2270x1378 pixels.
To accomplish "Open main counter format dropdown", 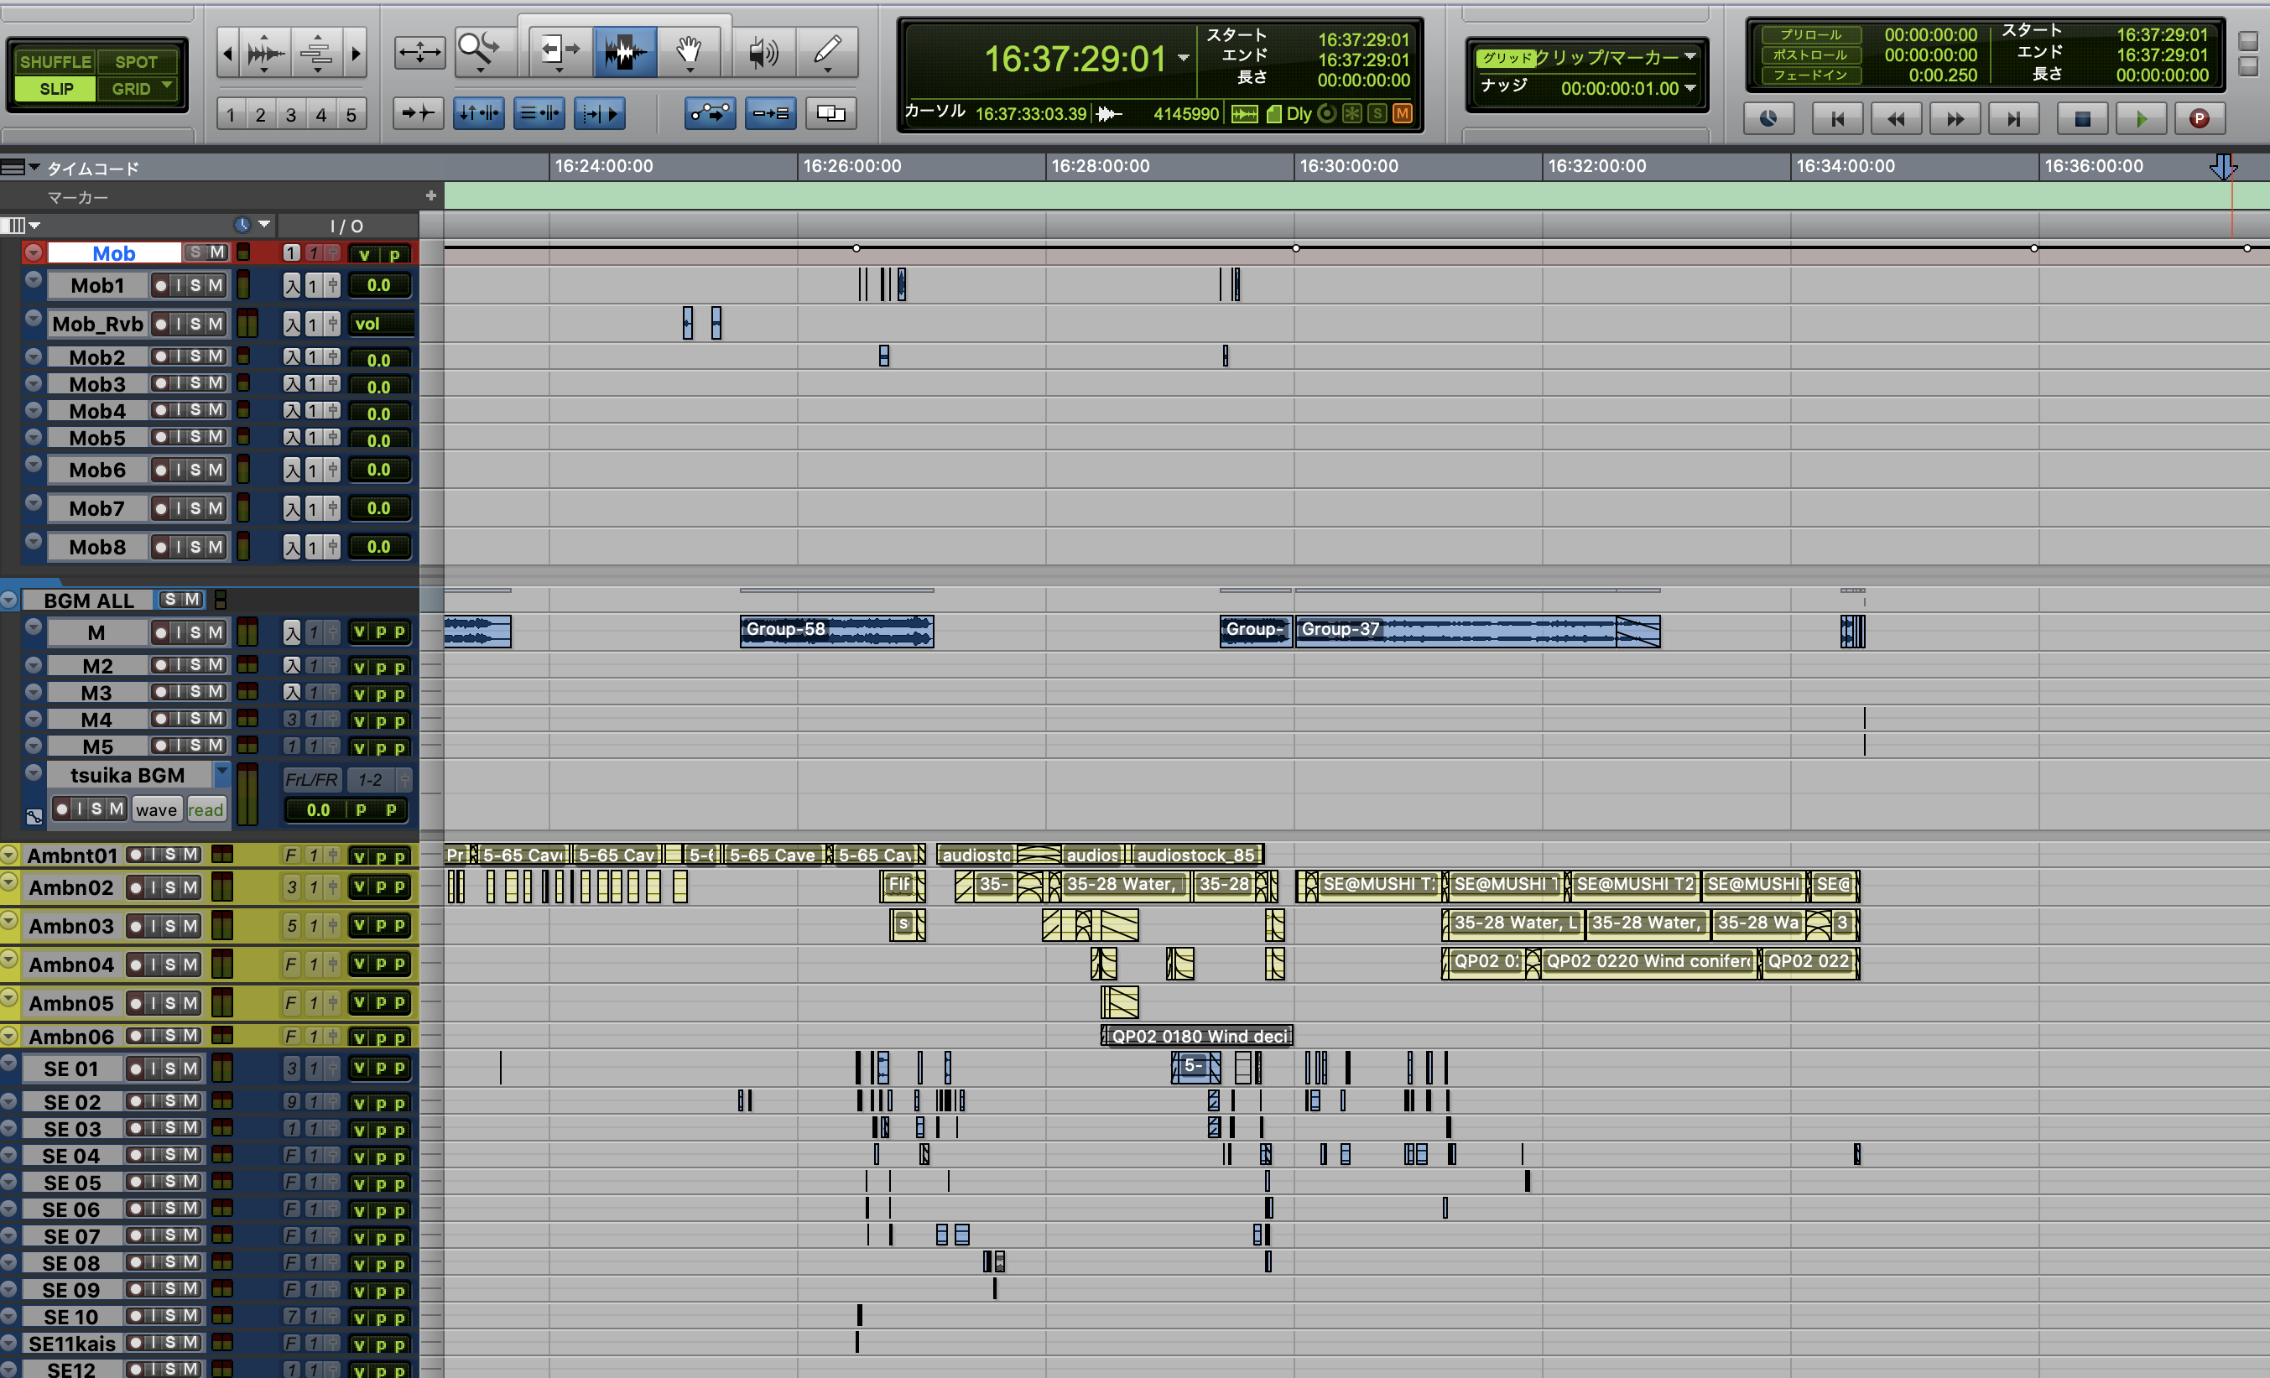I will 1184,59.
